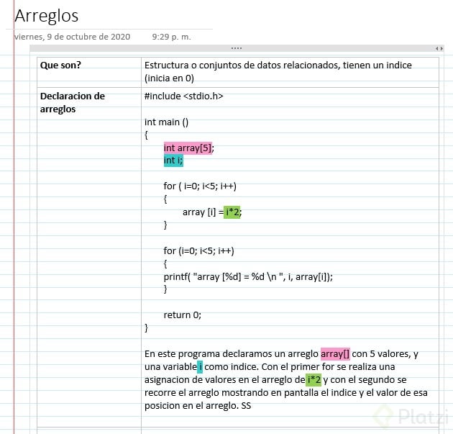This screenshot has height=434, width=453.
Task: Select the "Declaracion de arreglos" cell
Action: (x=89, y=257)
